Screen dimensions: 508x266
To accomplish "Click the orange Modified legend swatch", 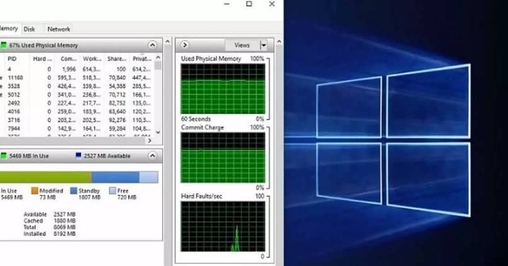I will click(x=35, y=190).
